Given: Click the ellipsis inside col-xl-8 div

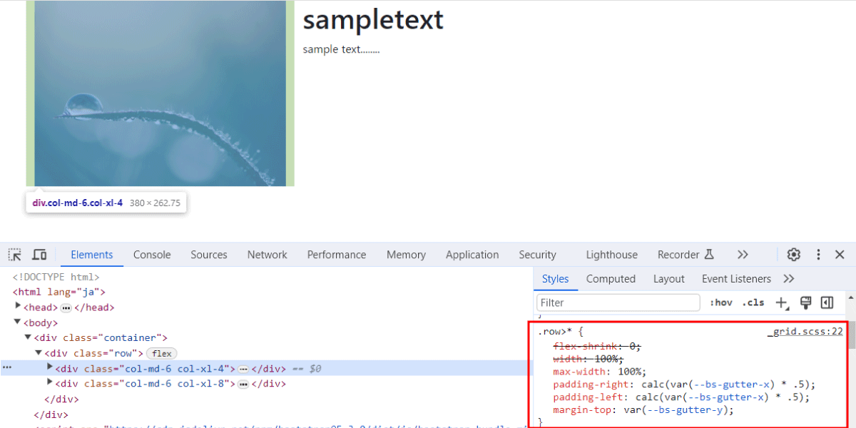Looking at the screenshot, I should tap(243, 384).
